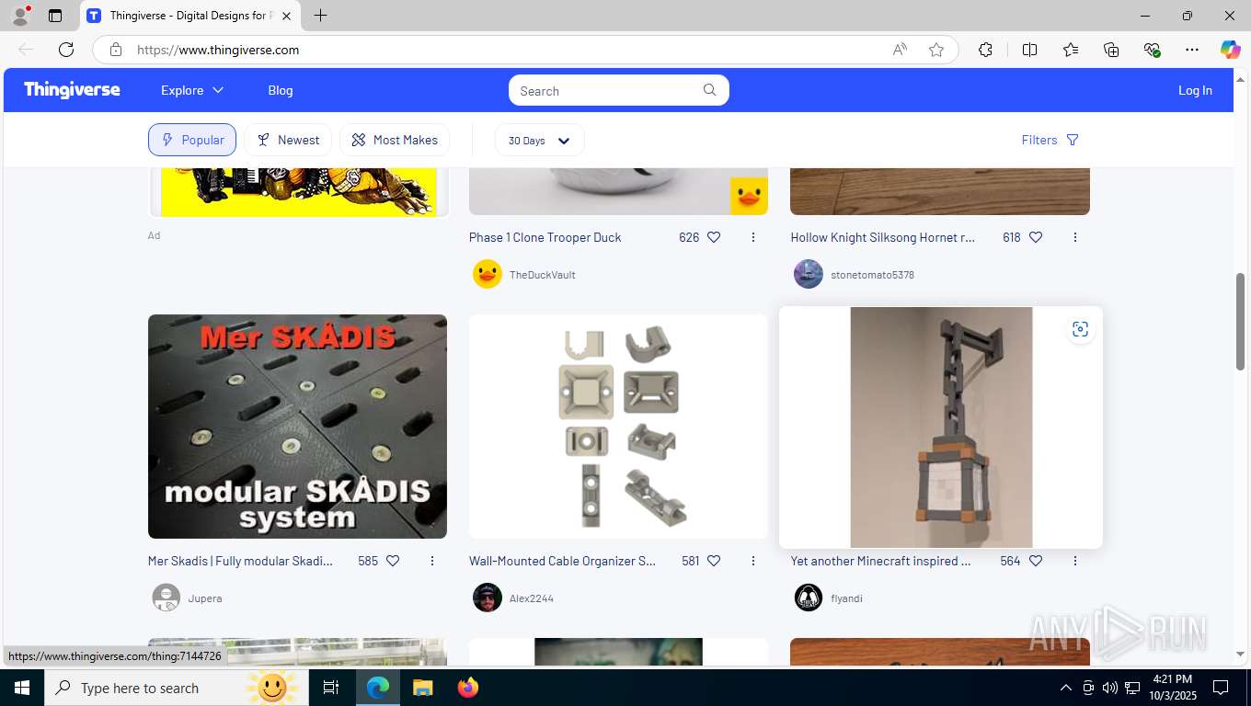Select Popular sort filter
The width and height of the screenshot is (1251, 706).
click(x=192, y=140)
